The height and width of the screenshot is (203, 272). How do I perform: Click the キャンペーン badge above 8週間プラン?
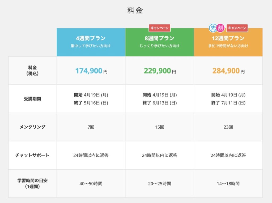160,28
